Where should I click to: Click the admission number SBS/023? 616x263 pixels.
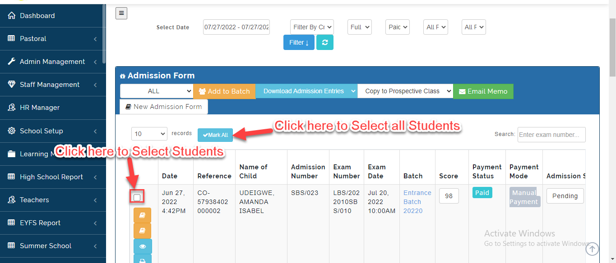click(305, 193)
